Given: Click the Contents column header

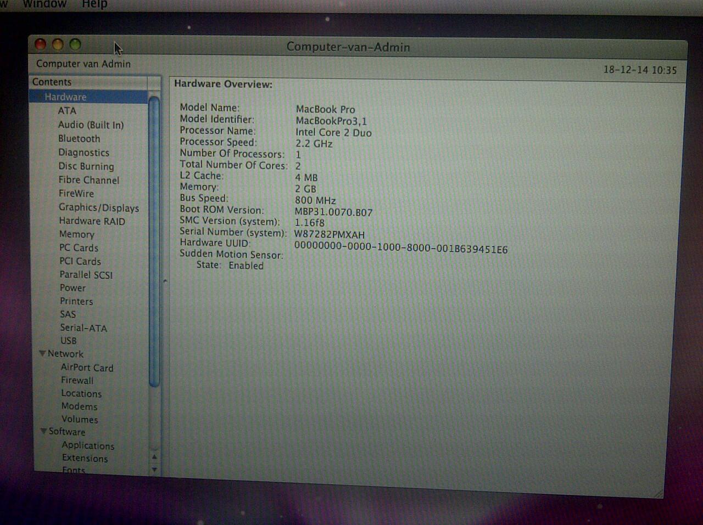Looking at the screenshot, I should tap(88, 82).
